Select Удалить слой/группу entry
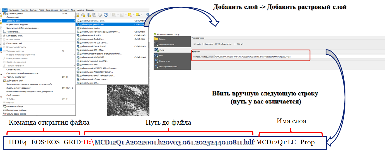Viewport: 385px width, 168px height. (x=38, y=77)
